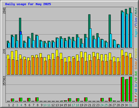Select day 16 label on the x-axis
The height and width of the screenshot is (108, 139).
[x=69, y=105]
